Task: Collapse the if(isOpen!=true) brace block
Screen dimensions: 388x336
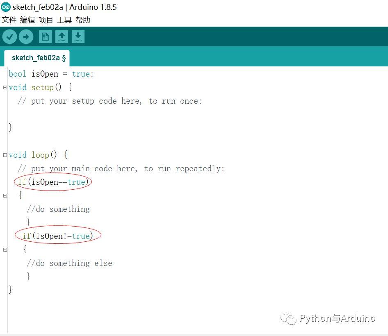Action: click(x=5, y=250)
